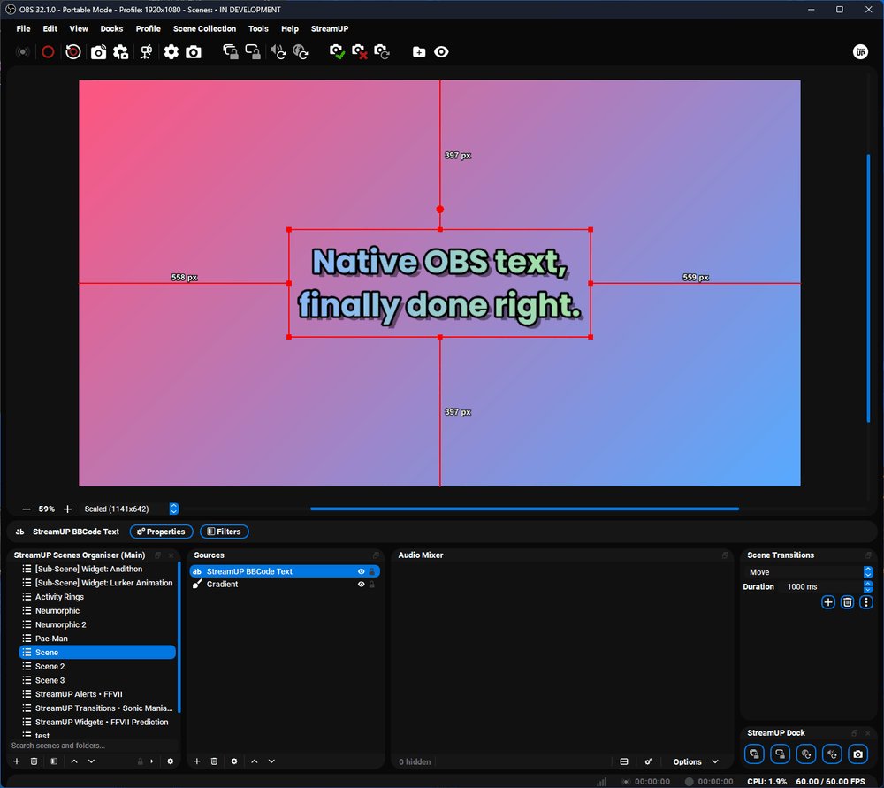
Task: Click the camera with refresh arrow toolbar icon
Action: click(x=382, y=52)
